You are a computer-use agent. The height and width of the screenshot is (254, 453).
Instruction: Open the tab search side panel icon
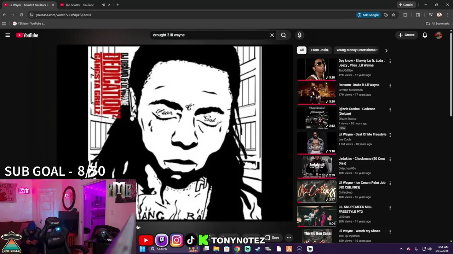tap(418, 15)
